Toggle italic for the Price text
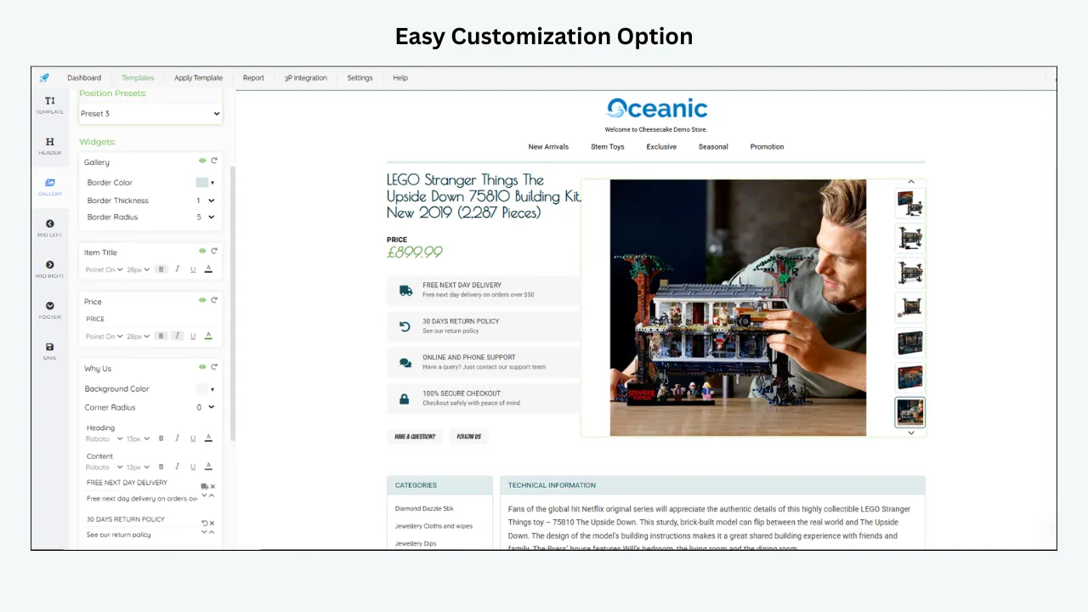 tap(177, 336)
